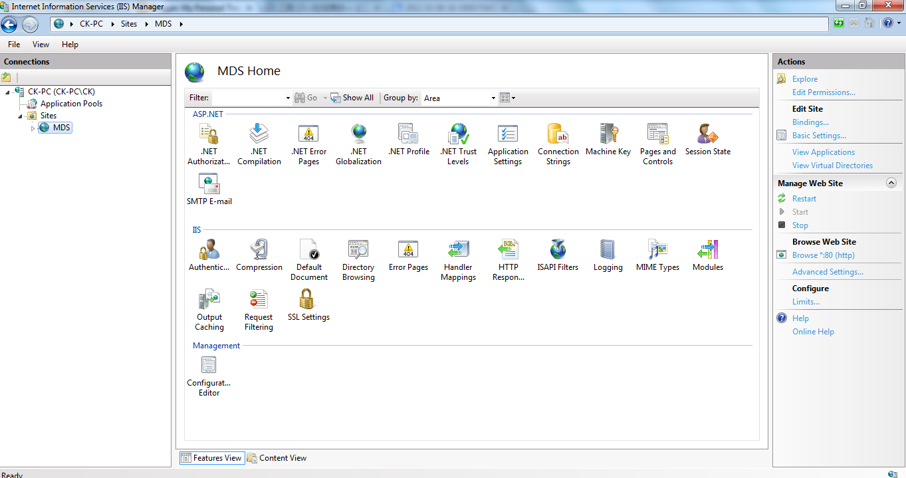This screenshot has height=478, width=906.
Task: Click Show All button in filter bar
Action: coord(352,98)
